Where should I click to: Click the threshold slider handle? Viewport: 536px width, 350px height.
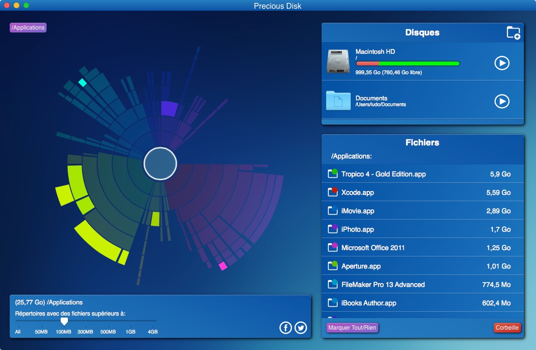click(x=64, y=321)
